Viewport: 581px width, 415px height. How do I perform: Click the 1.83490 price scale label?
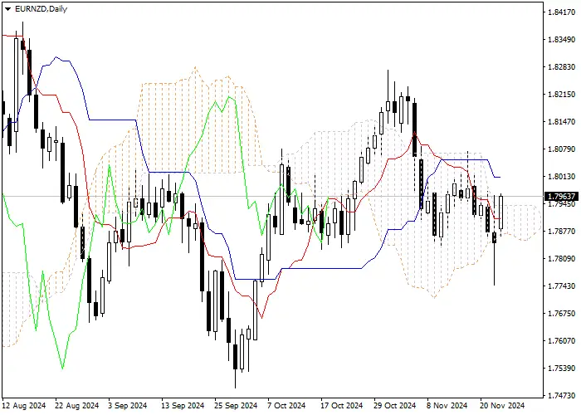[562, 40]
